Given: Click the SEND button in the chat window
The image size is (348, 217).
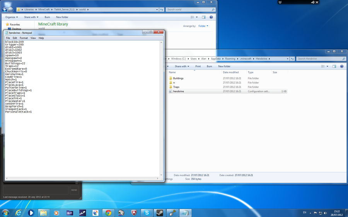Looking at the screenshot, I should 74,190.
